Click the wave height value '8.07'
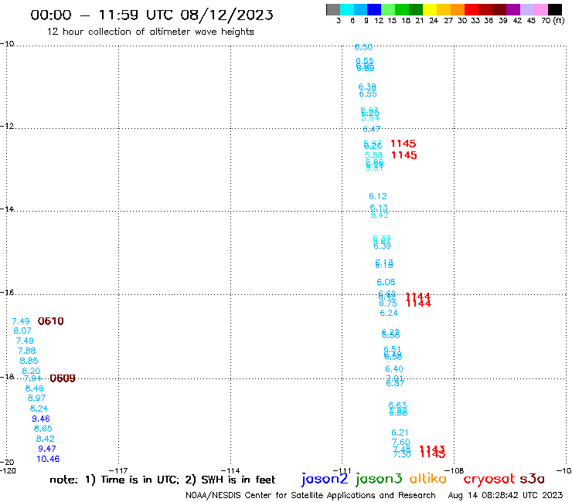Screen dimensions: 572x502 (x=22, y=331)
